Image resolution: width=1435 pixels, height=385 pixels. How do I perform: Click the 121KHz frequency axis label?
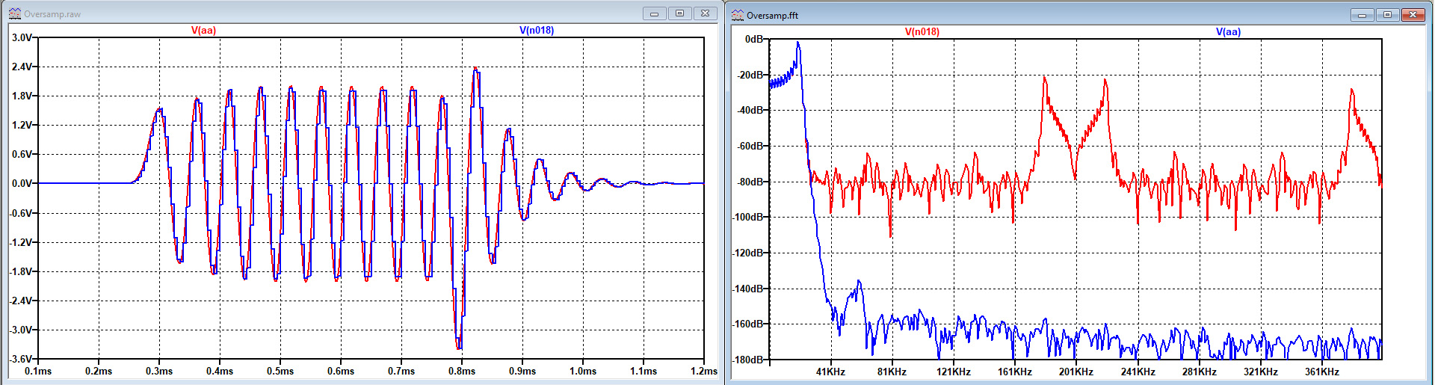point(954,372)
